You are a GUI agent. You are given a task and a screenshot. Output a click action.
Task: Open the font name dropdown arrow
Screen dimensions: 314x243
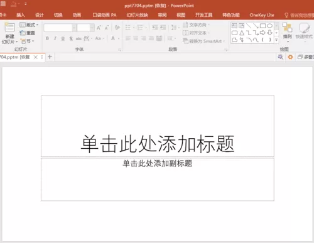74,28
